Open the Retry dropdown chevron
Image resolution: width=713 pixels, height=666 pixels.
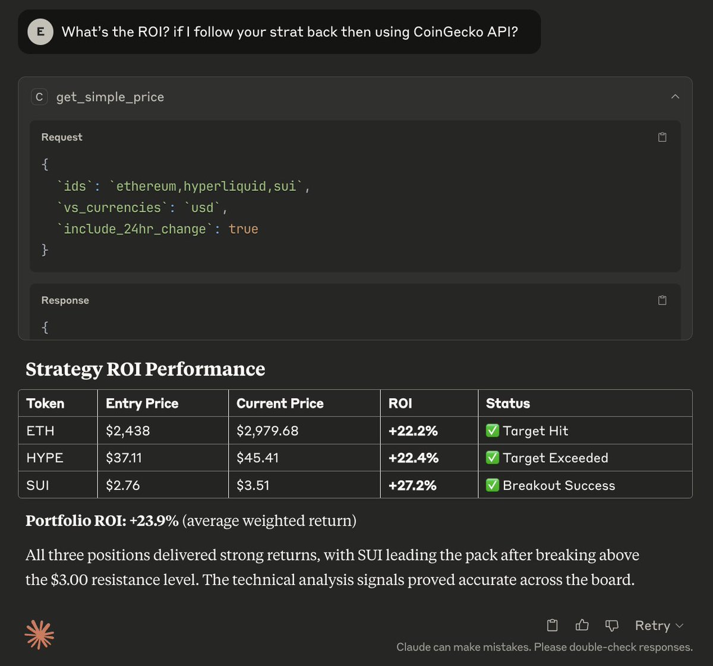tap(680, 626)
